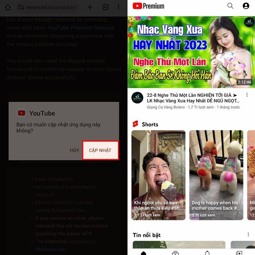The image size is (255, 255).
Task: Tap the Notifications bell in bottom bar
Action: click(x=207, y=253)
